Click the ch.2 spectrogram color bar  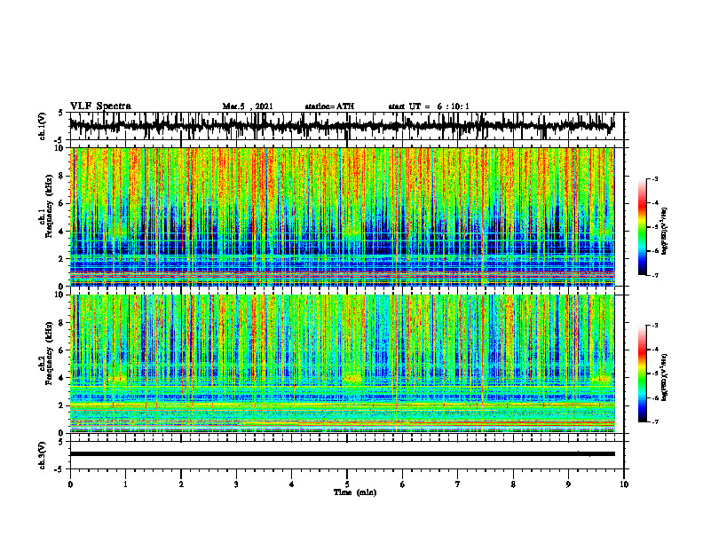tap(642, 374)
